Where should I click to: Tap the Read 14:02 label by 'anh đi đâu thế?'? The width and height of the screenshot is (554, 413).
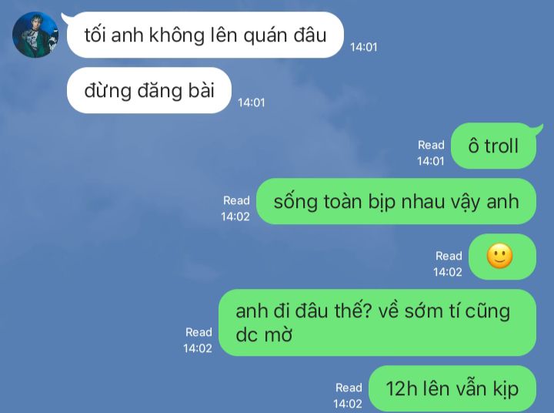click(x=198, y=340)
